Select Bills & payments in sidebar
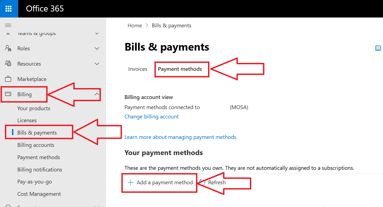Image resolution: width=383 pixels, height=207 pixels. 37,133
